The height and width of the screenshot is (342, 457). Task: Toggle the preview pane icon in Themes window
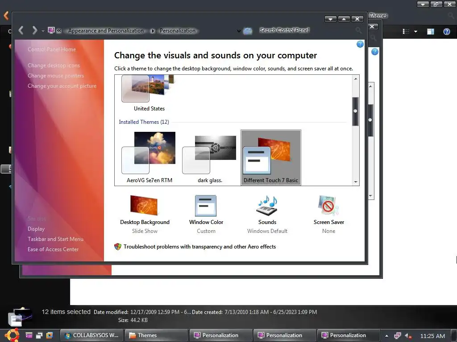[x=431, y=32]
